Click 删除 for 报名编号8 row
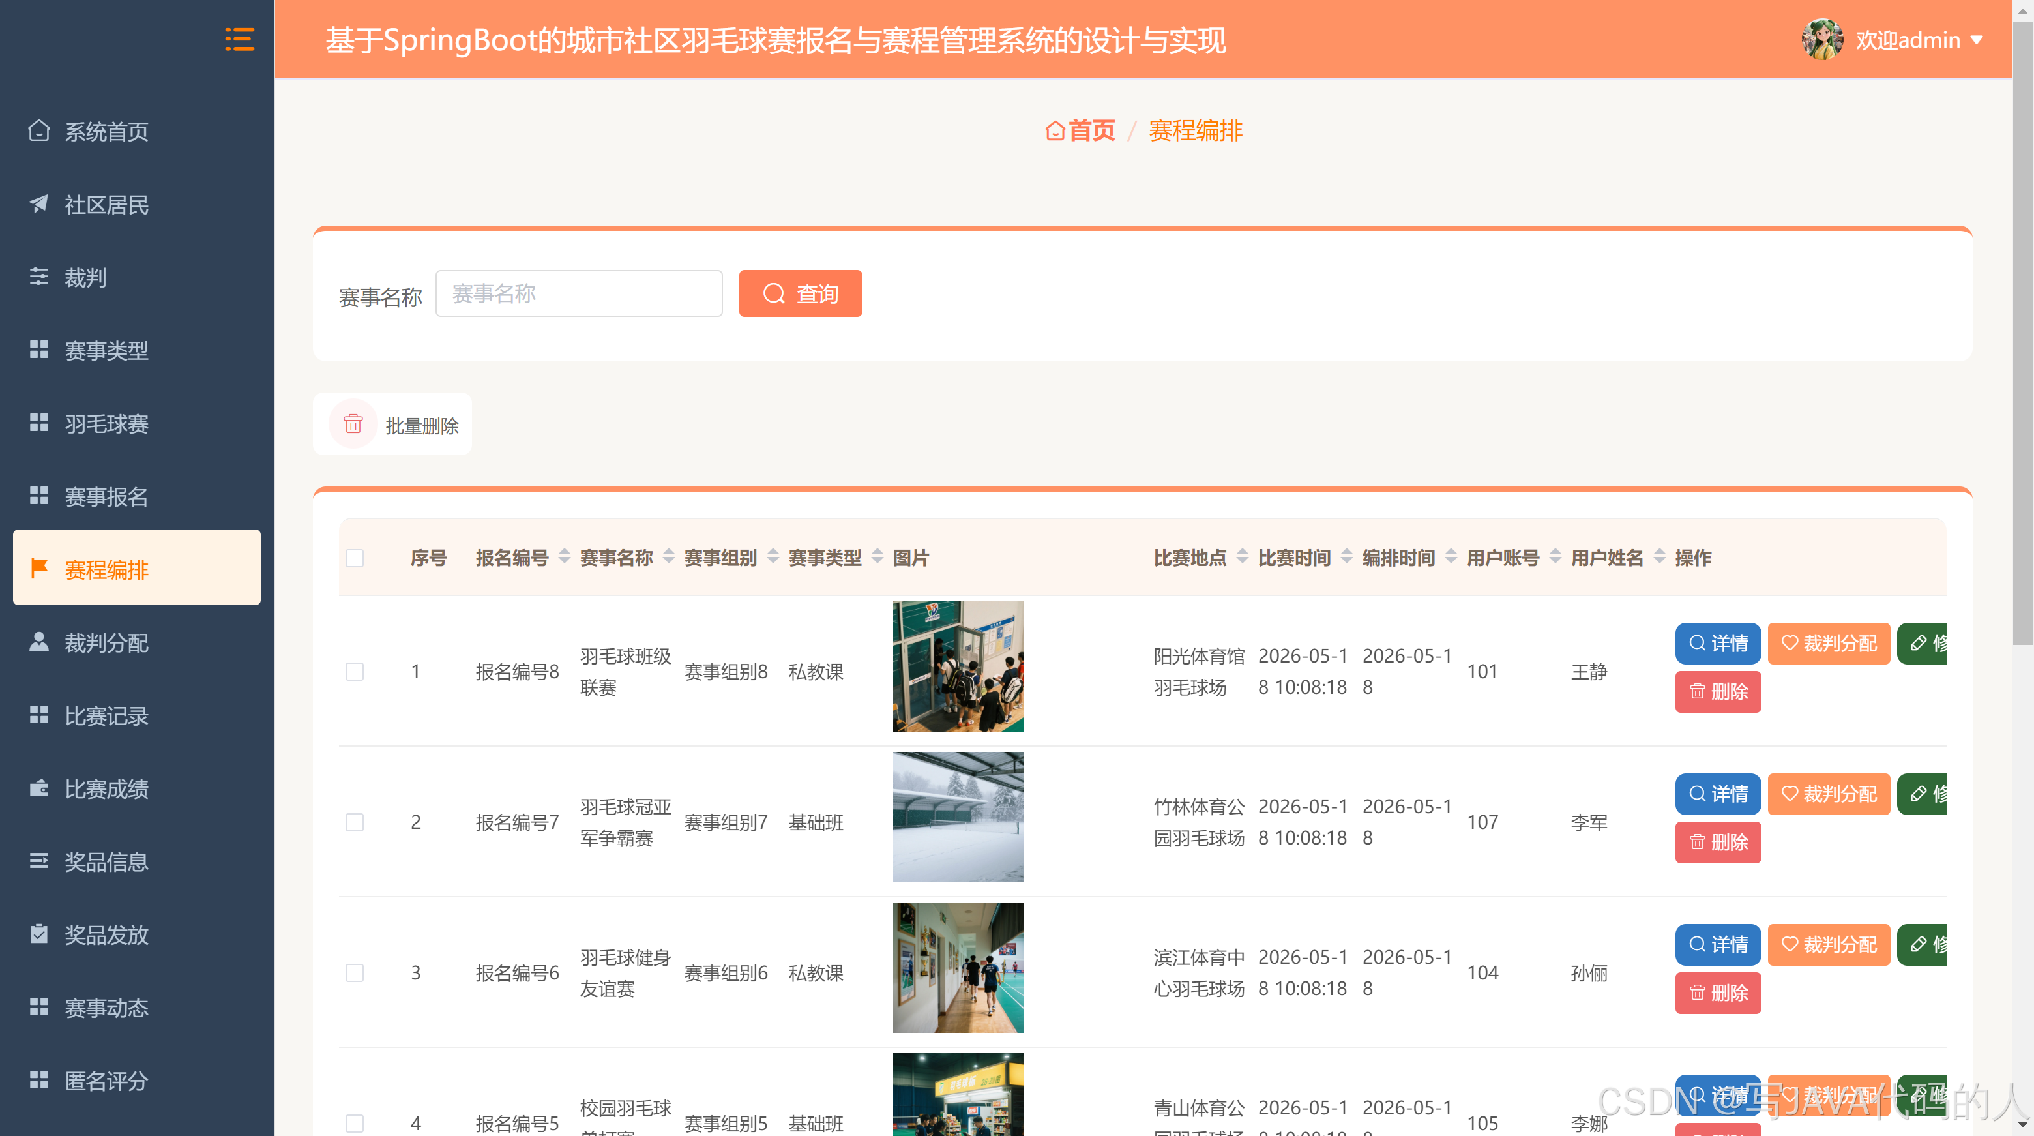The width and height of the screenshot is (2034, 1136). pyautogui.click(x=1717, y=692)
